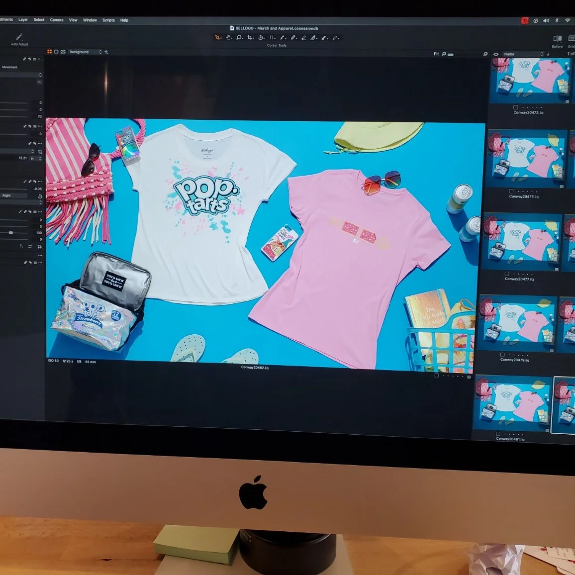Select the Conway20477.iiq thumbnail
Image resolution: width=575 pixels, height=575 pixels.
(x=521, y=242)
